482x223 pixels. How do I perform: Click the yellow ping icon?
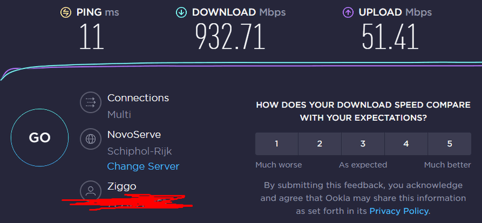click(66, 13)
